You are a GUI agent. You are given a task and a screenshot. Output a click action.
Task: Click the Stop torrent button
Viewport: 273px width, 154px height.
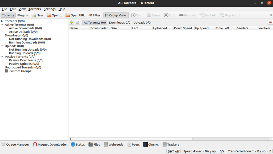(x=170, y=15)
